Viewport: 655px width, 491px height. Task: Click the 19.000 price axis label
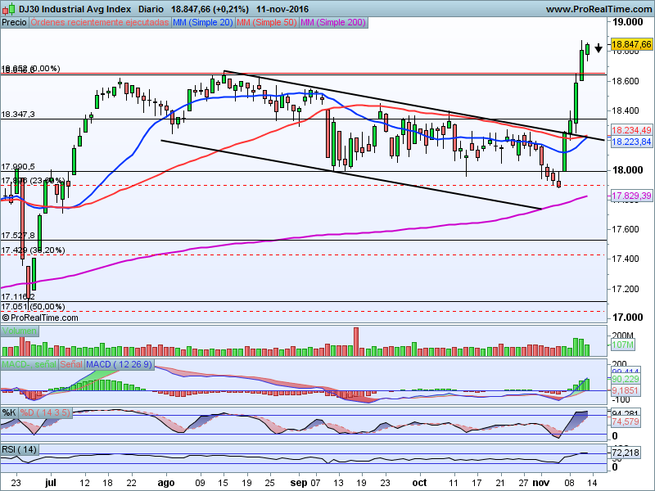point(627,22)
